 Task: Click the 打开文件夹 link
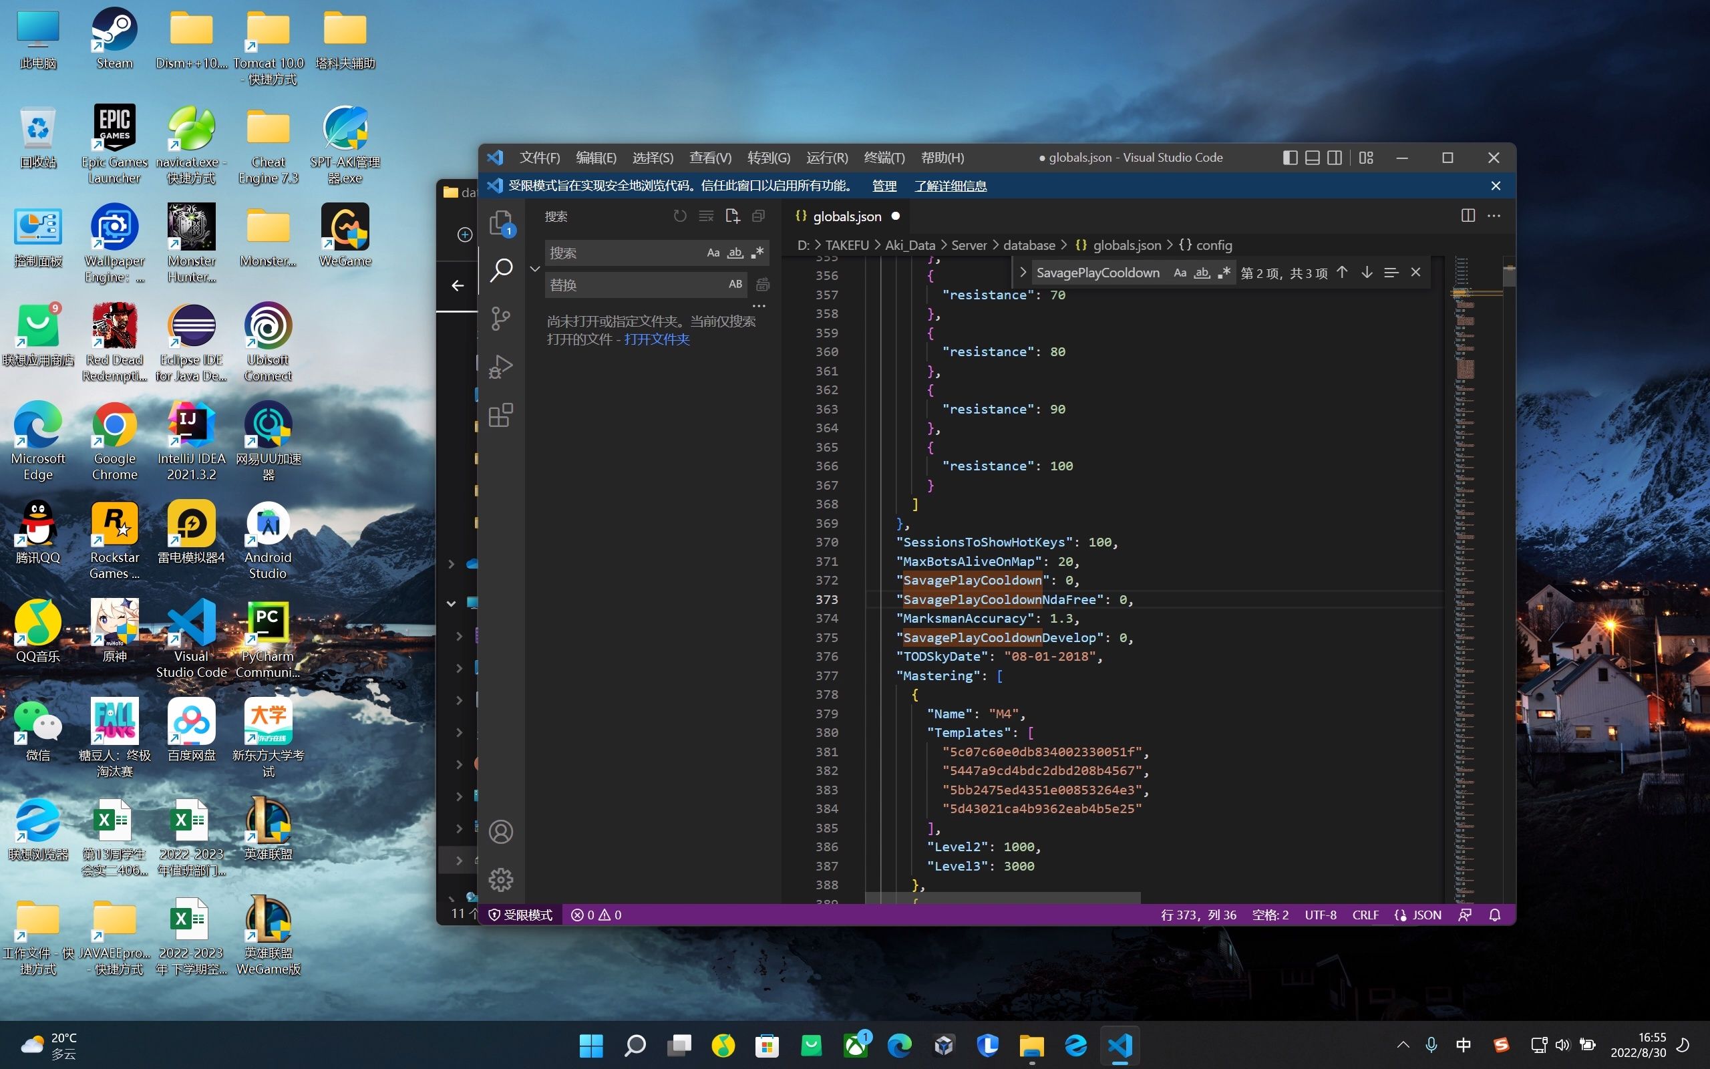[657, 339]
